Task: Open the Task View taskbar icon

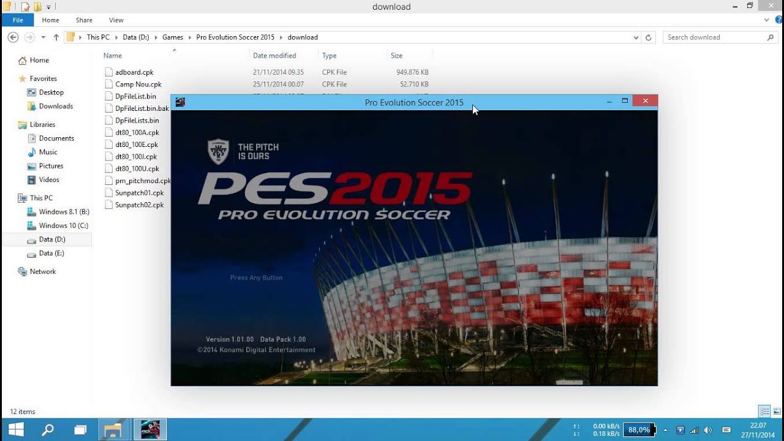Action: pos(80,429)
